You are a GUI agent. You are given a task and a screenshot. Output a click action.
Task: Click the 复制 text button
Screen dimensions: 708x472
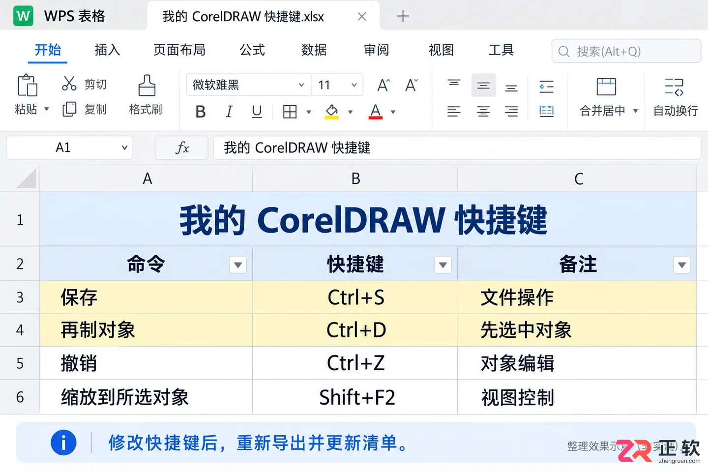coord(95,109)
